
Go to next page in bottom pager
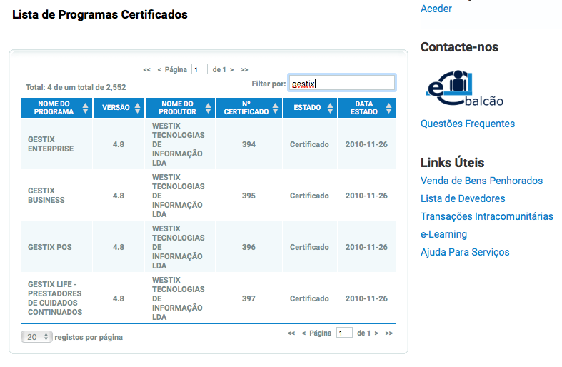click(x=376, y=333)
